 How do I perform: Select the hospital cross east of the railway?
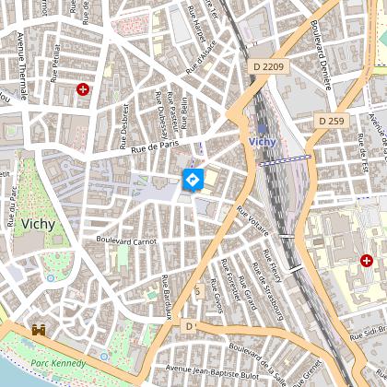tap(367, 261)
